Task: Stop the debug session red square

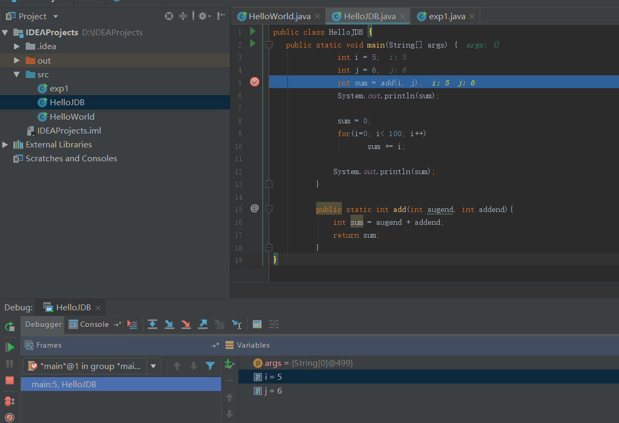Action: tap(10, 380)
